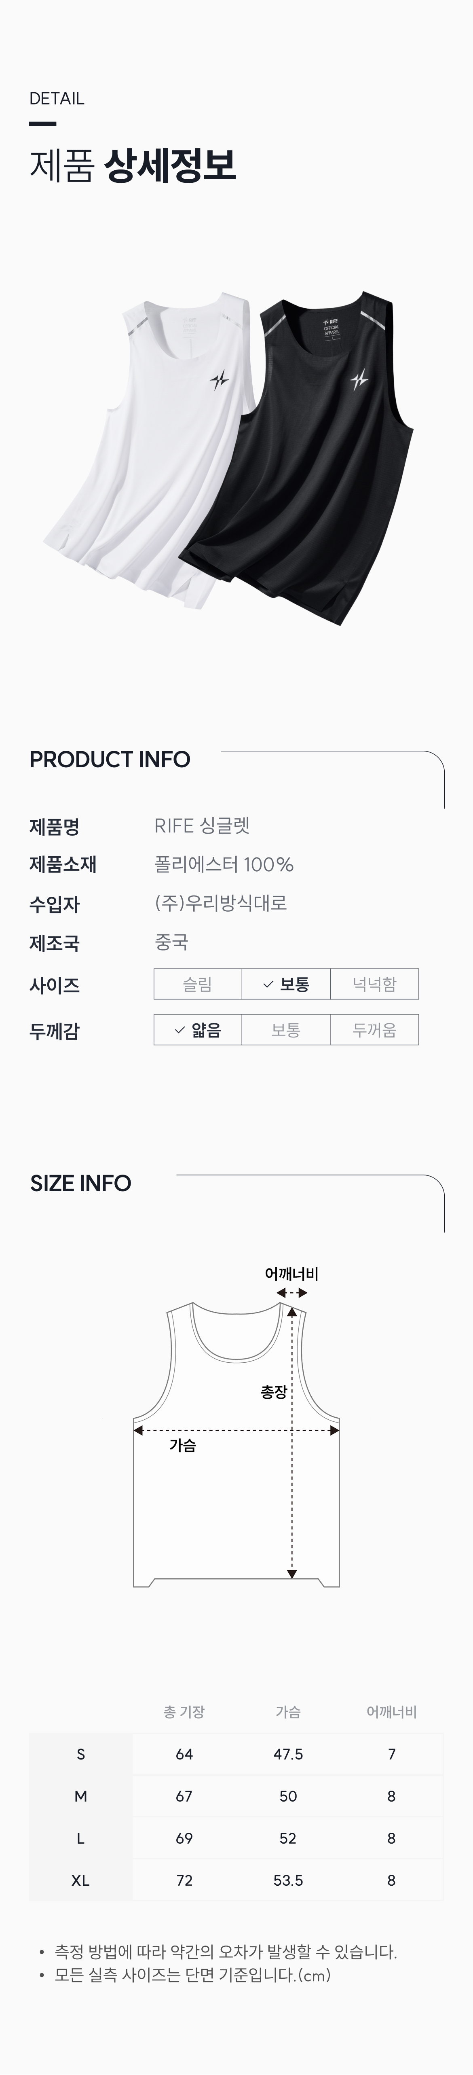Image resolution: width=473 pixels, height=2075 pixels.
Task: Select the 슬림 size fit option
Action: pos(198,985)
